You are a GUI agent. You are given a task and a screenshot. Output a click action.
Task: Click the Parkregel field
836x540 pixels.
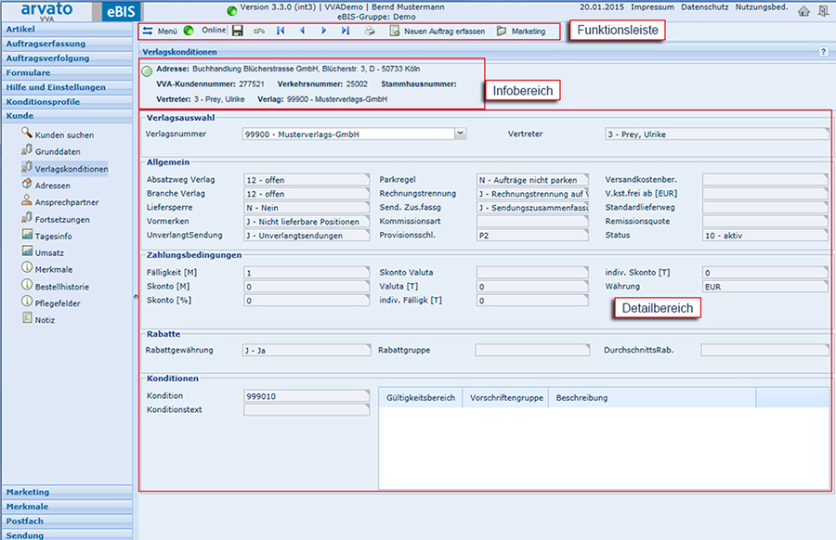[532, 180]
